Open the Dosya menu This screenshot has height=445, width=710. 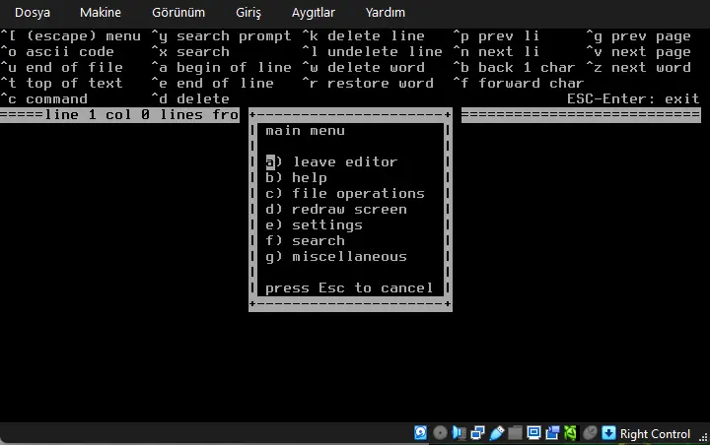coord(33,13)
